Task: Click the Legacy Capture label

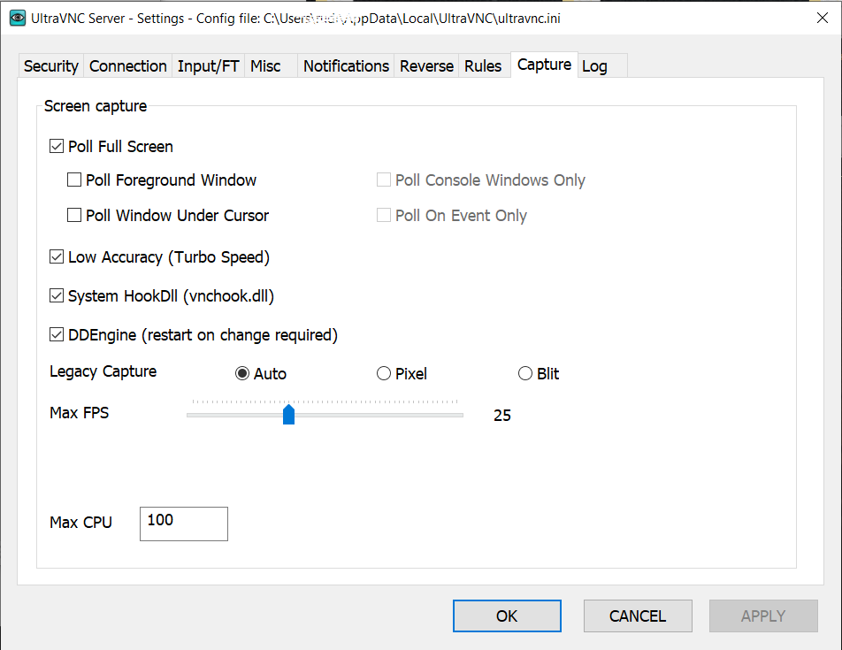Action: [x=103, y=371]
